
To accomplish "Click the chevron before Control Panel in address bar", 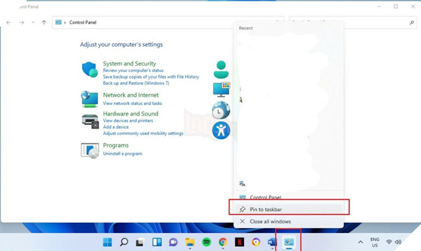I will (65, 23).
